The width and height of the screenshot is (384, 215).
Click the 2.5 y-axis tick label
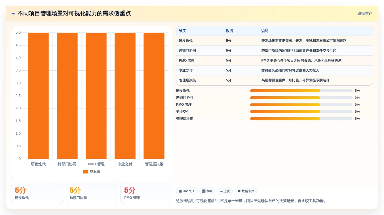(18, 96)
